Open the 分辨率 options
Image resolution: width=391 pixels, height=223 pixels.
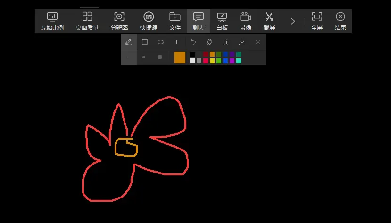pyautogui.click(x=119, y=21)
